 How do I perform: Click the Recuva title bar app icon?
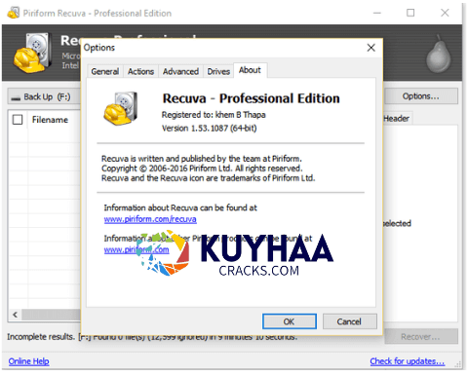click(14, 13)
